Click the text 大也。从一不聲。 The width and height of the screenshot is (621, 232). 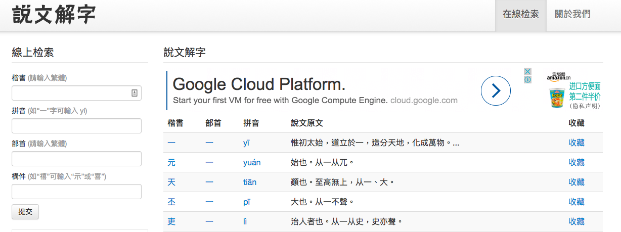point(322,202)
